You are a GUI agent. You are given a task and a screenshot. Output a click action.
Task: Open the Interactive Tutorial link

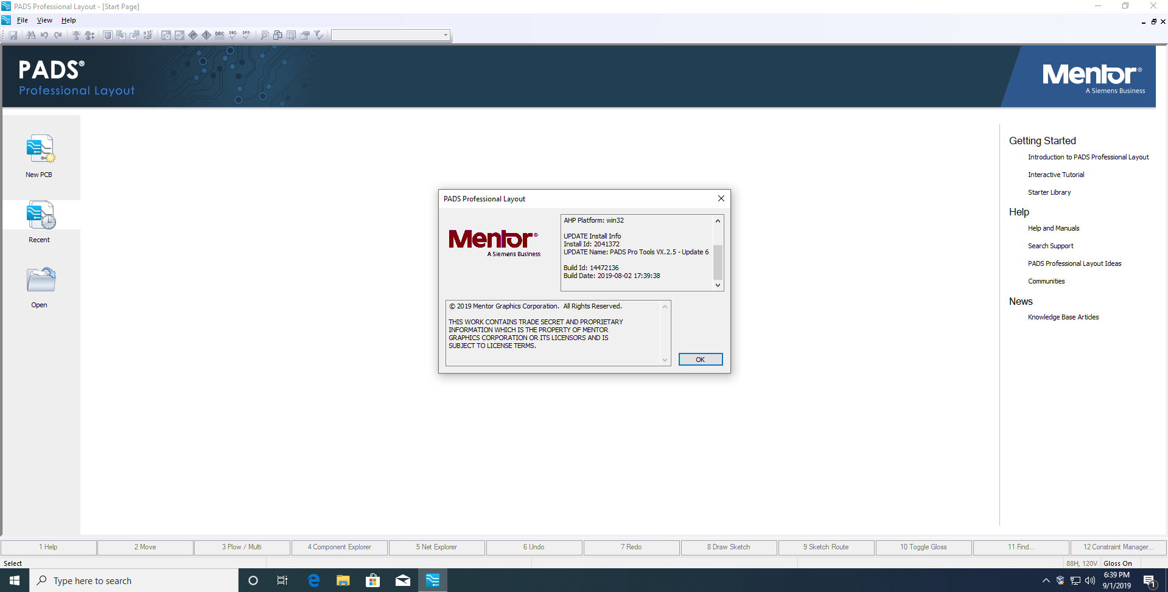point(1056,175)
